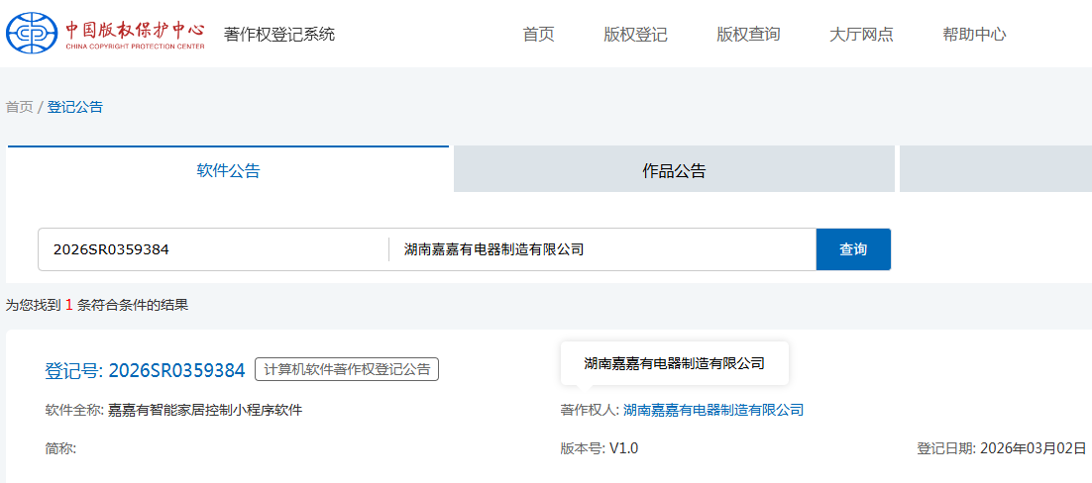The image size is (1092, 483).
Task: Click the 著作权人 company name link
Action: point(712,410)
